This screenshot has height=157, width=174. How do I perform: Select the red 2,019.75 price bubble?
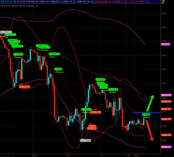(25, 87)
